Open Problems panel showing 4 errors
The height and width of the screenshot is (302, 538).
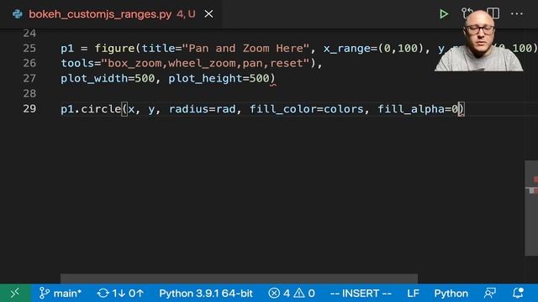(292, 293)
